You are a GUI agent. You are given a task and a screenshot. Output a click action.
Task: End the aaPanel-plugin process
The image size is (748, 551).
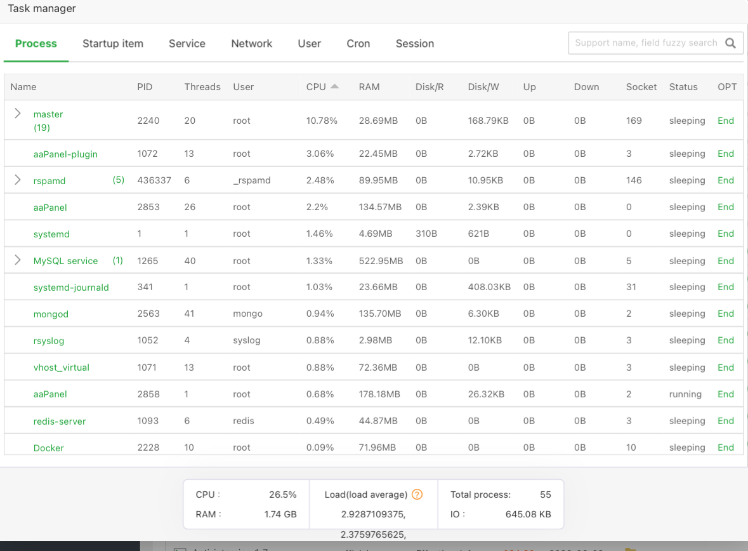(726, 154)
